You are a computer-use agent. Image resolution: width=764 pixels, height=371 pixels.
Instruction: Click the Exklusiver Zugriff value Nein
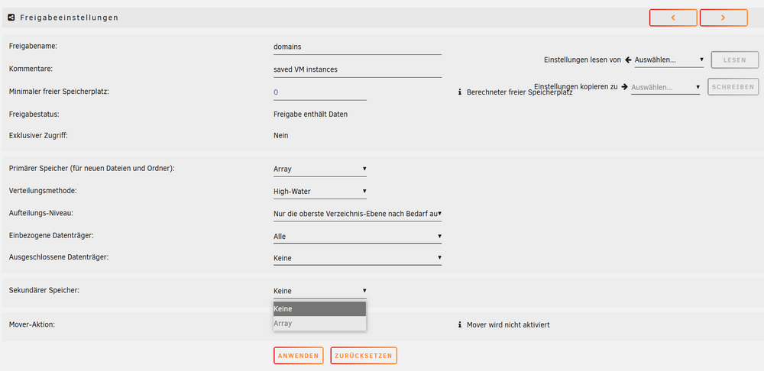tap(281, 136)
